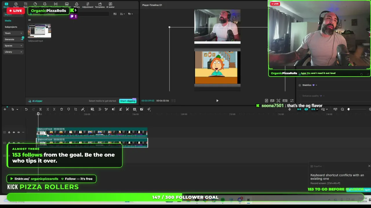
Task: Toggle main track magnet snapping
Action: [299, 109]
